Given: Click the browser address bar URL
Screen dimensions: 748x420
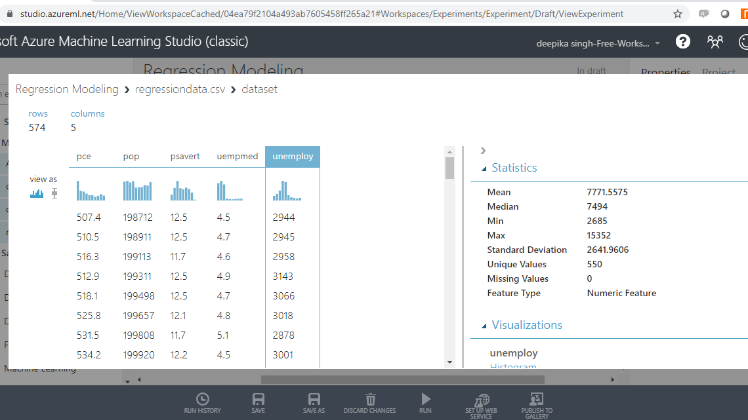Looking at the screenshot, I should [322, 14].
